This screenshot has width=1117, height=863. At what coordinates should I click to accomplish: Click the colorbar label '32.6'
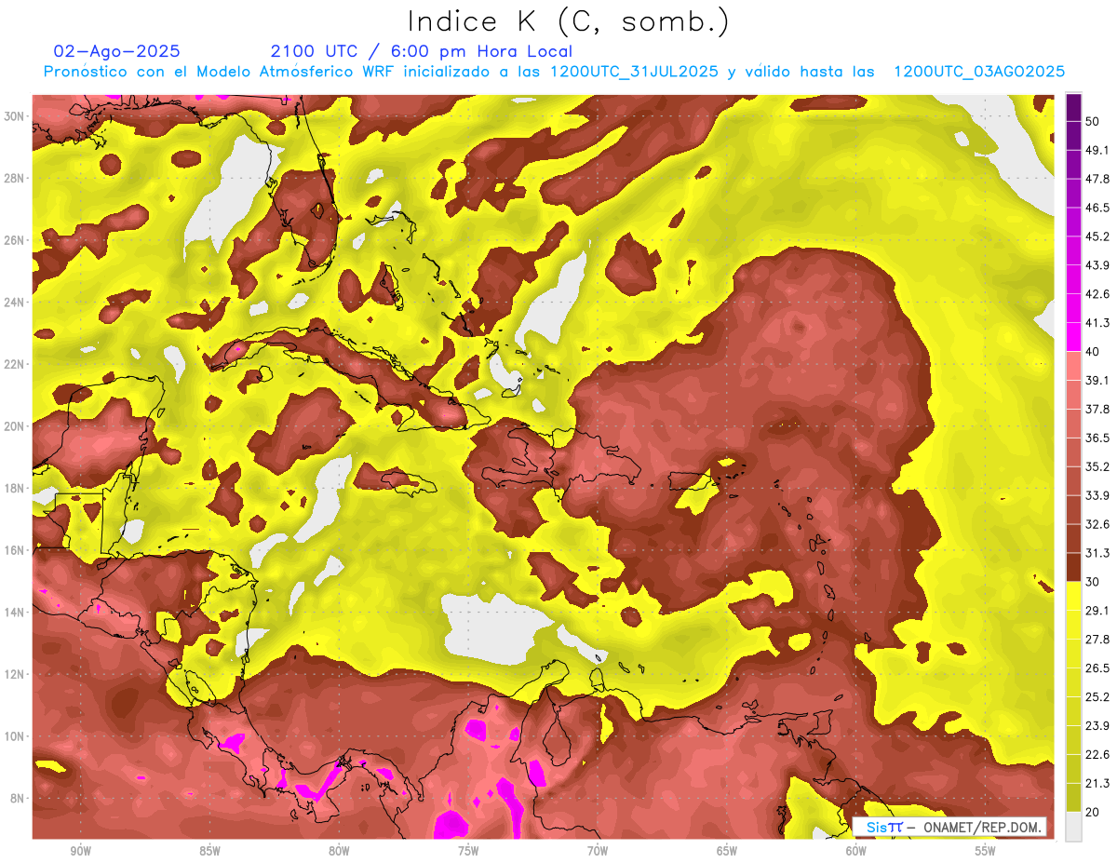(1097, 524)
